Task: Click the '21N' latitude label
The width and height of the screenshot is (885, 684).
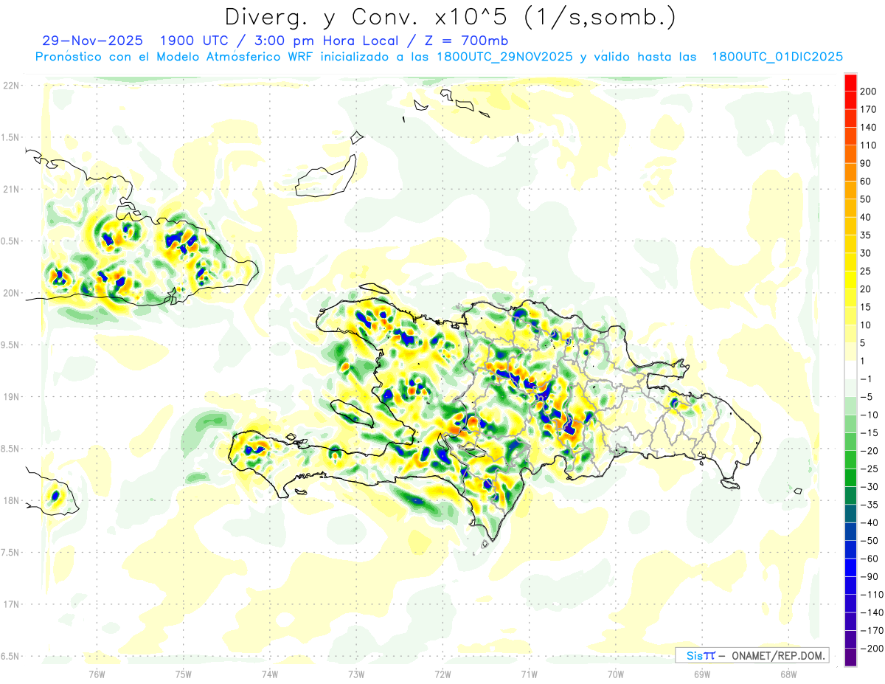Action: click(x=11, y=189)
